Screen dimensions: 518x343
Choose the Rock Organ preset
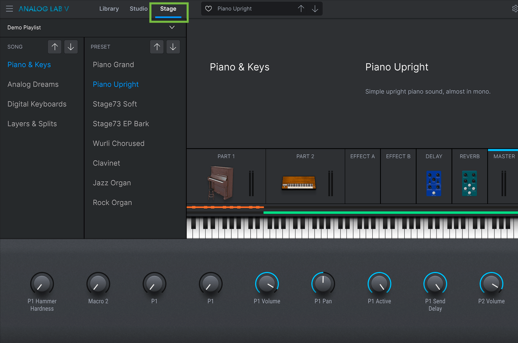click(112, 202)
